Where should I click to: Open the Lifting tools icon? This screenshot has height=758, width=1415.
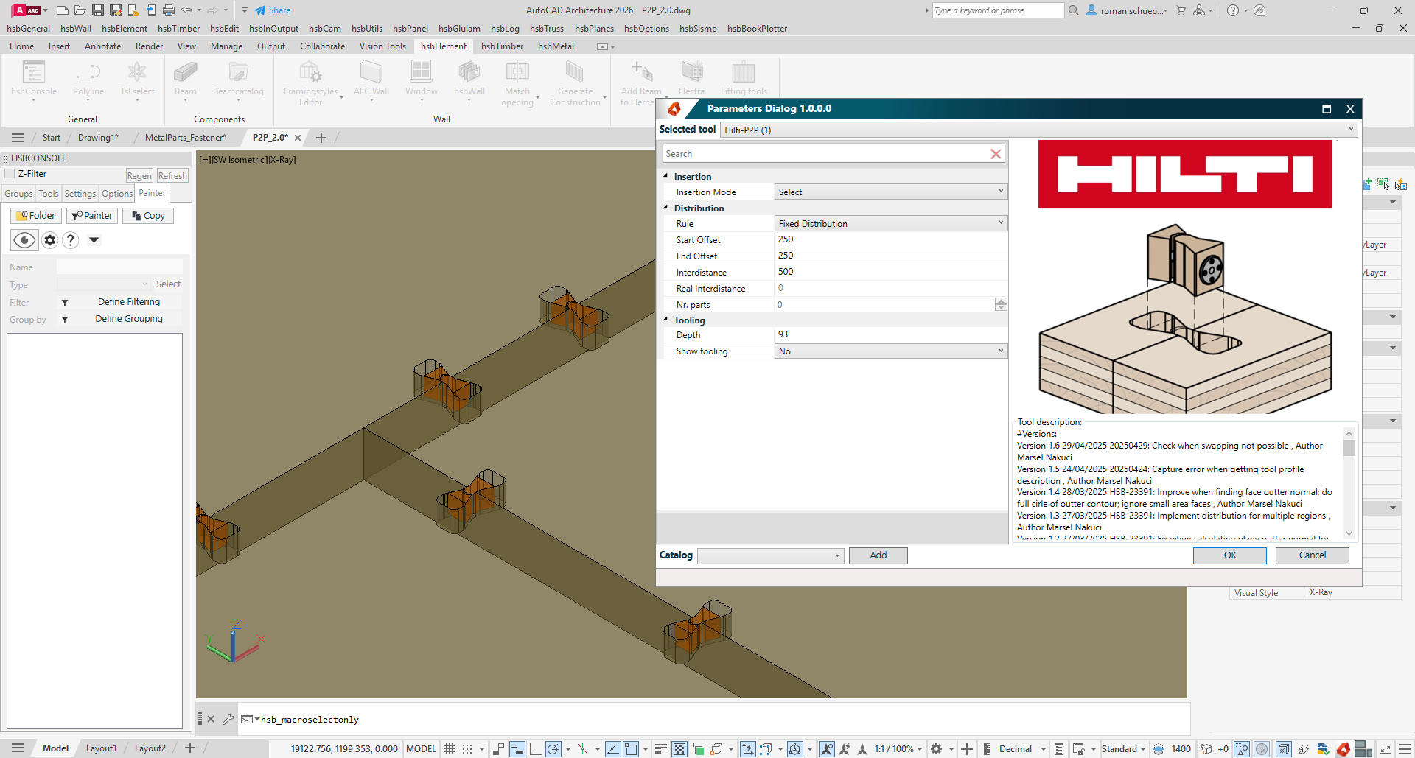[744, 74]
